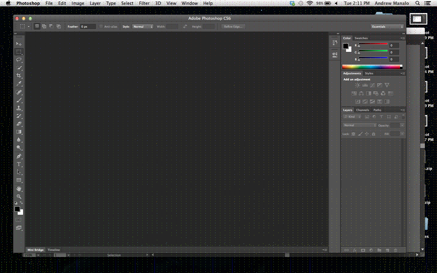
Task: Toggle lock image pixels
Action: (x=360, y=134)
